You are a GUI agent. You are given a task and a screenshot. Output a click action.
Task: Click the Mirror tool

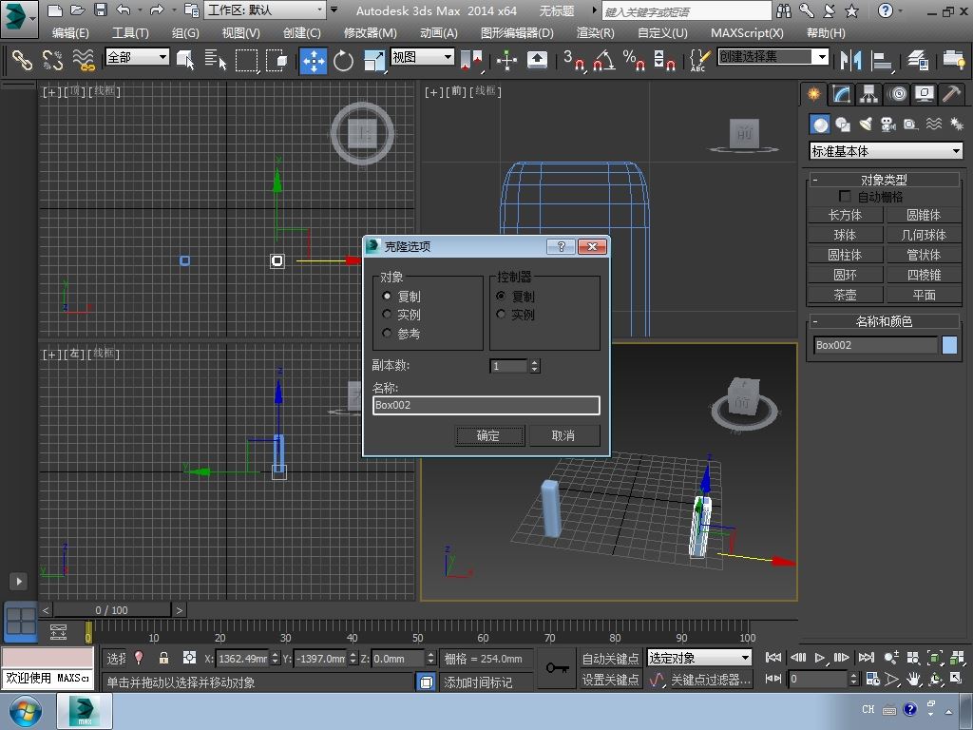850,60
